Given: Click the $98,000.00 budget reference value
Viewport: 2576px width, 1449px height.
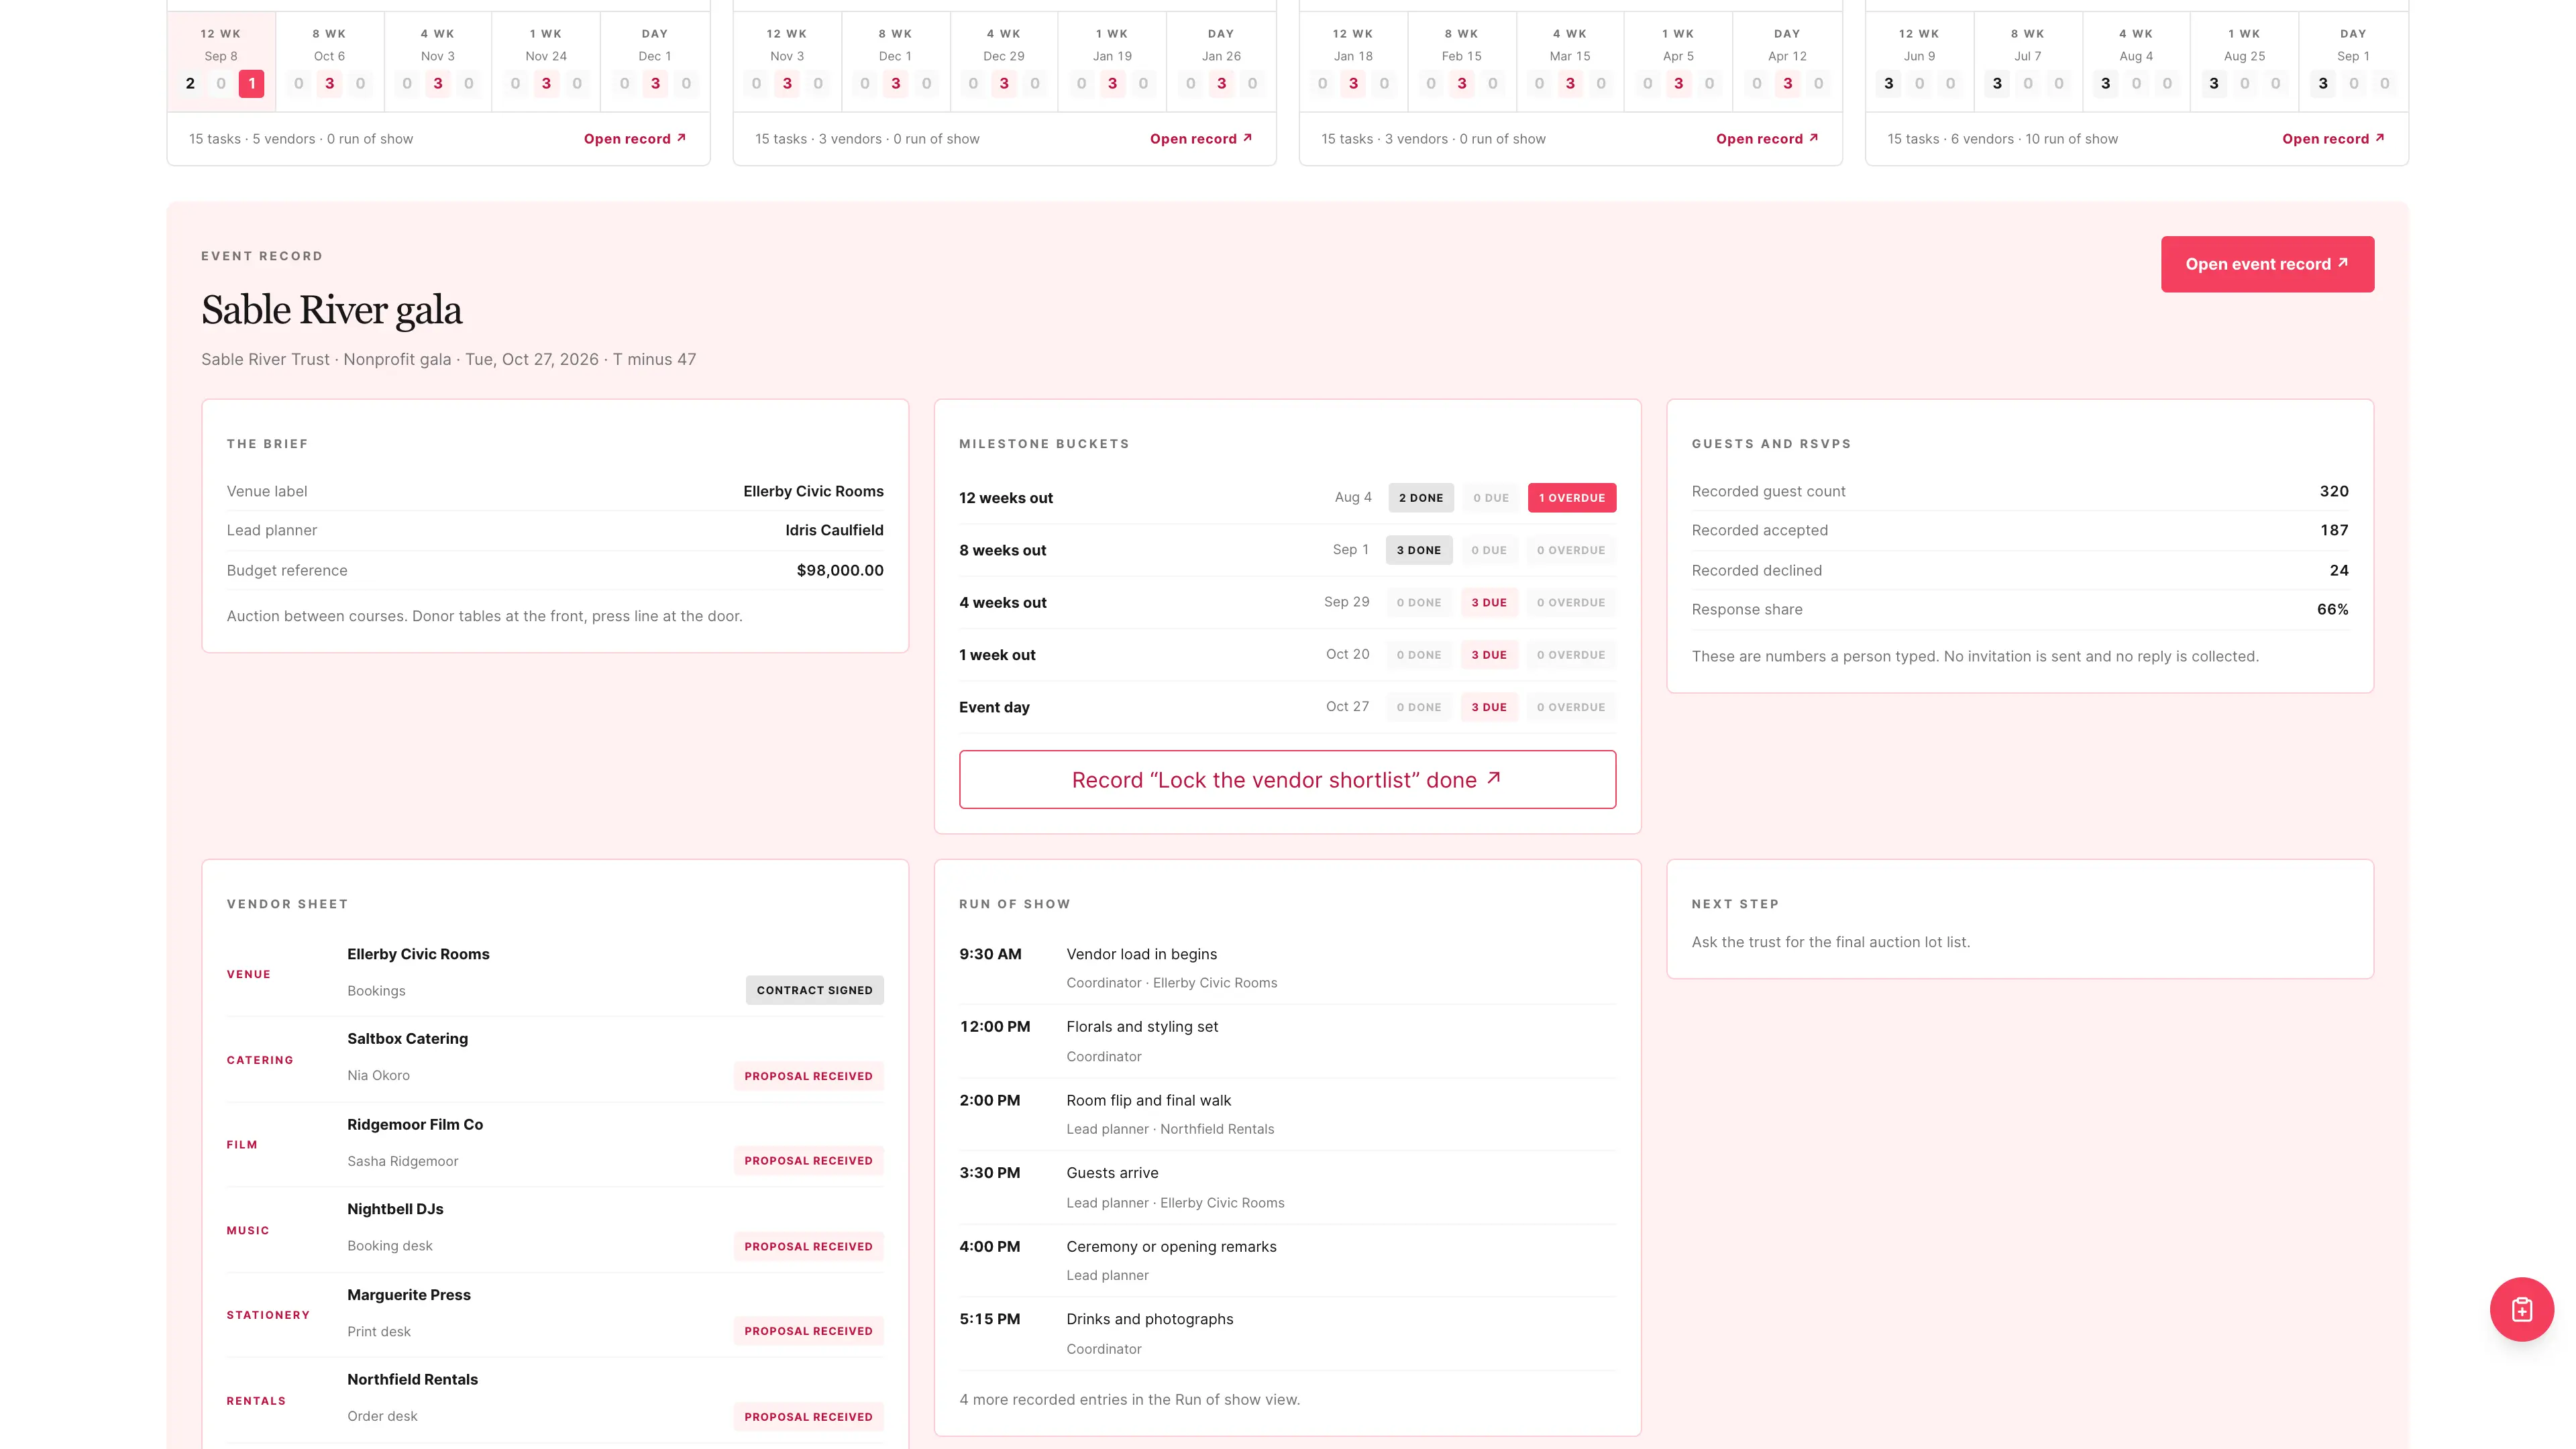Looking at the screenshot, I should click(840, 570).
